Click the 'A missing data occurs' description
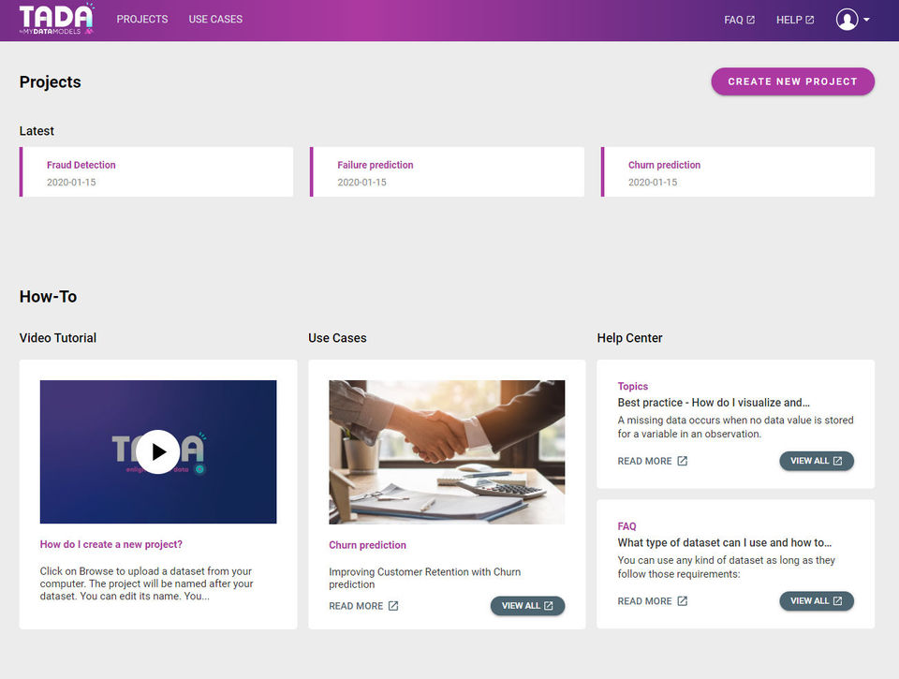The width and height of the screenshot is (899, 679). pyautogui.click(x=736, y=427)
